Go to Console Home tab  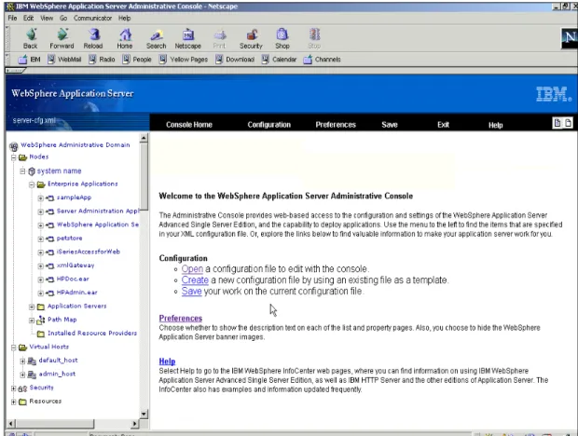point(189,125)
